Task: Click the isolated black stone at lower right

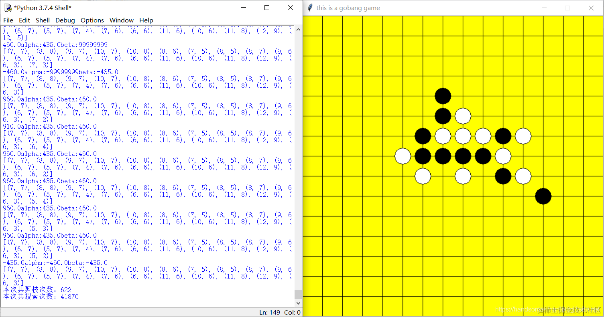Action: (x=543, y=196)
